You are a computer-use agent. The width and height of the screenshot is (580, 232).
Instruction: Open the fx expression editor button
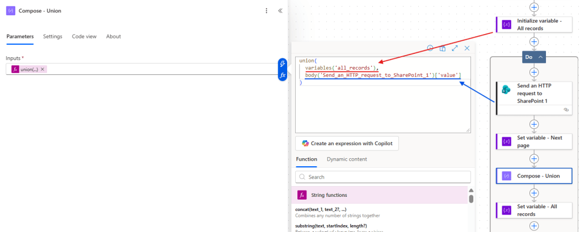(x=282, y=75)
